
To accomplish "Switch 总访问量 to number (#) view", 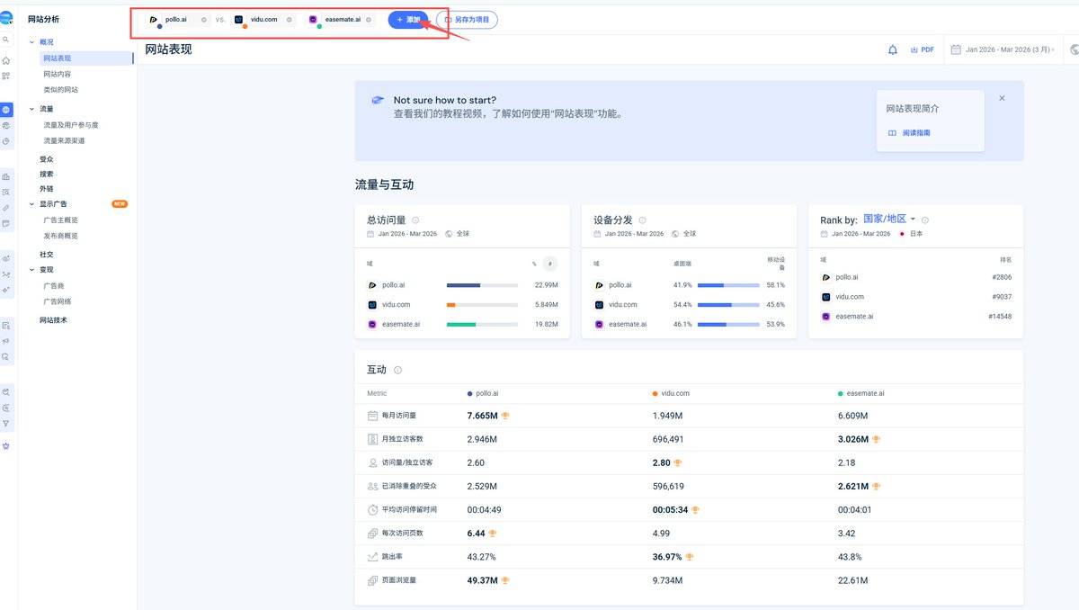I will (x=550, y=264).
